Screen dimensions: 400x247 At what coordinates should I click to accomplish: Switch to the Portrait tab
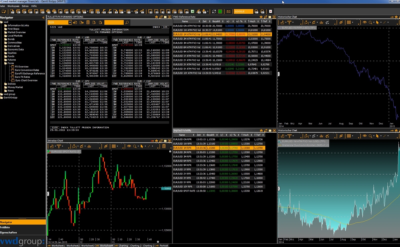(x=163, y=245)
